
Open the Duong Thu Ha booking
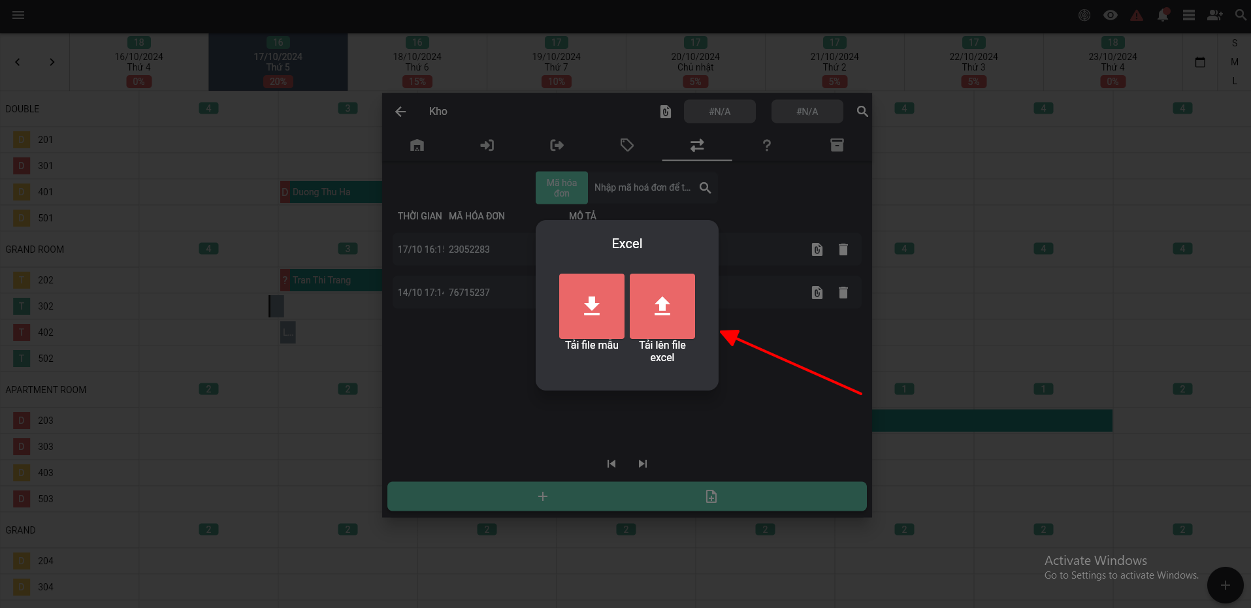click(x=331, y=192)
